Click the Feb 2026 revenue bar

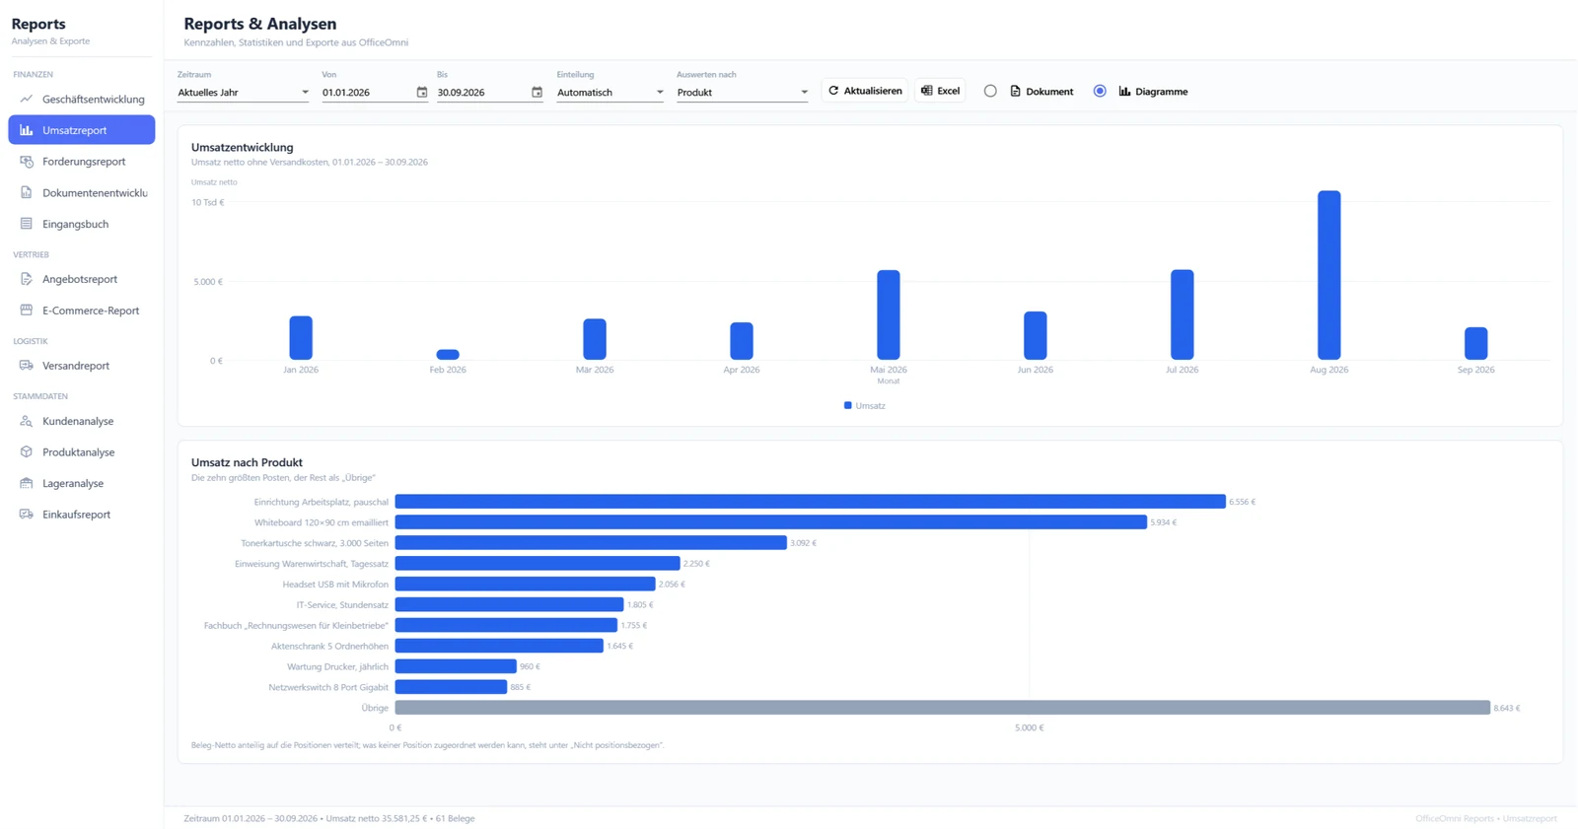tap(448, 355)
